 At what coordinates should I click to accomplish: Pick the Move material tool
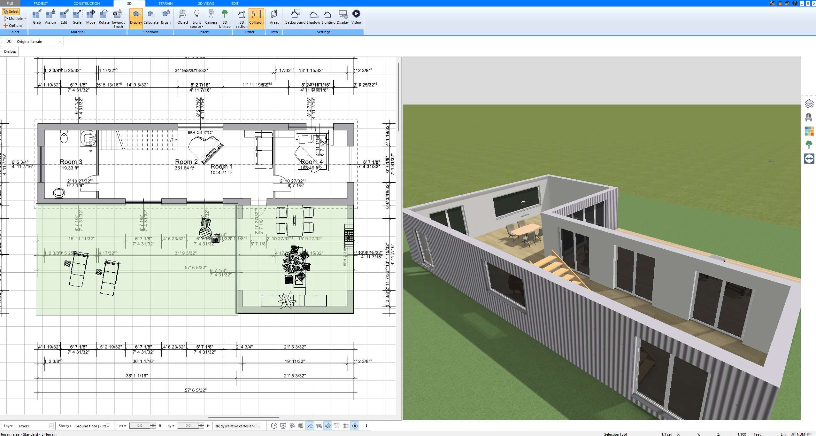tap(91, 17)
